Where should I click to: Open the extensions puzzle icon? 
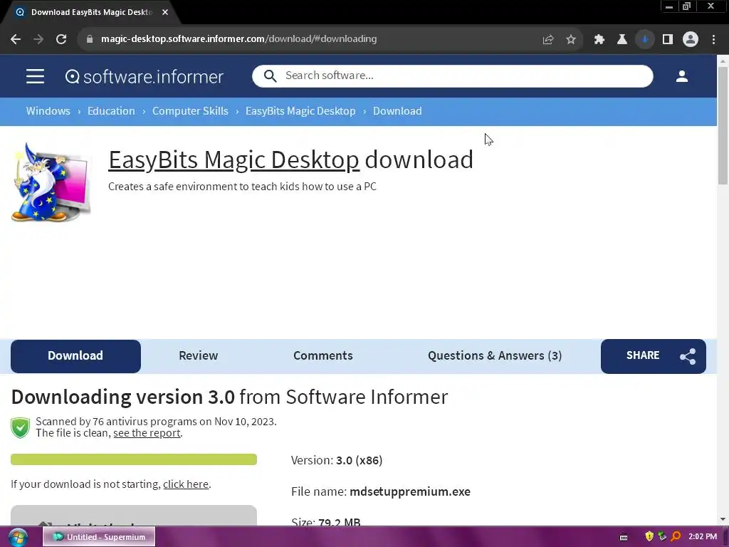(x=599, y=40)
